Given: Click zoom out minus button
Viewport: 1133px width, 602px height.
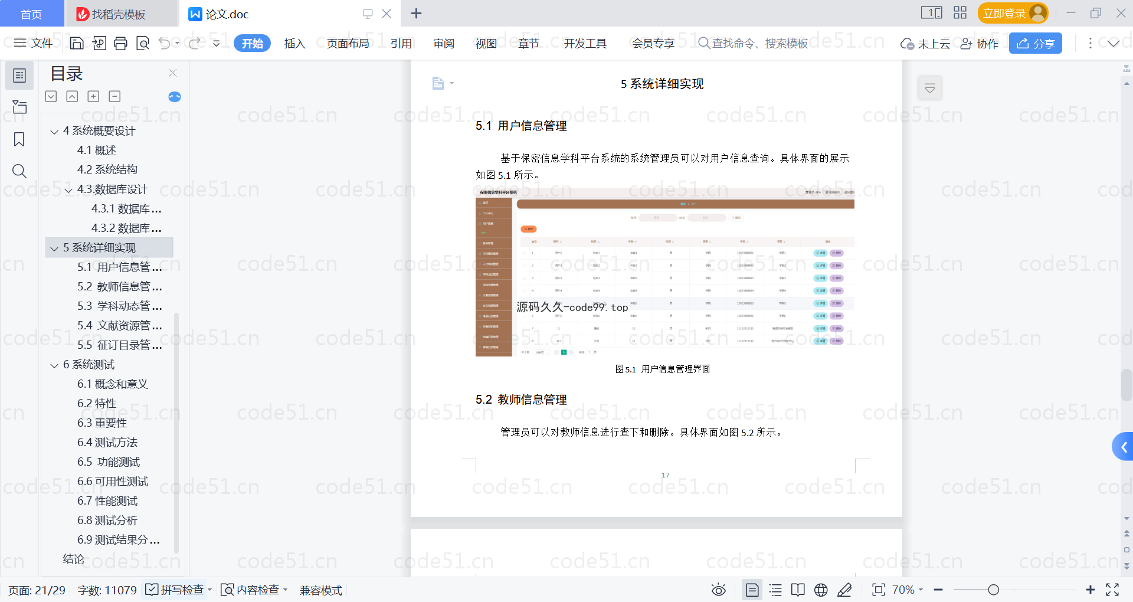Looking at the screenshot, I should pos(938,590).
